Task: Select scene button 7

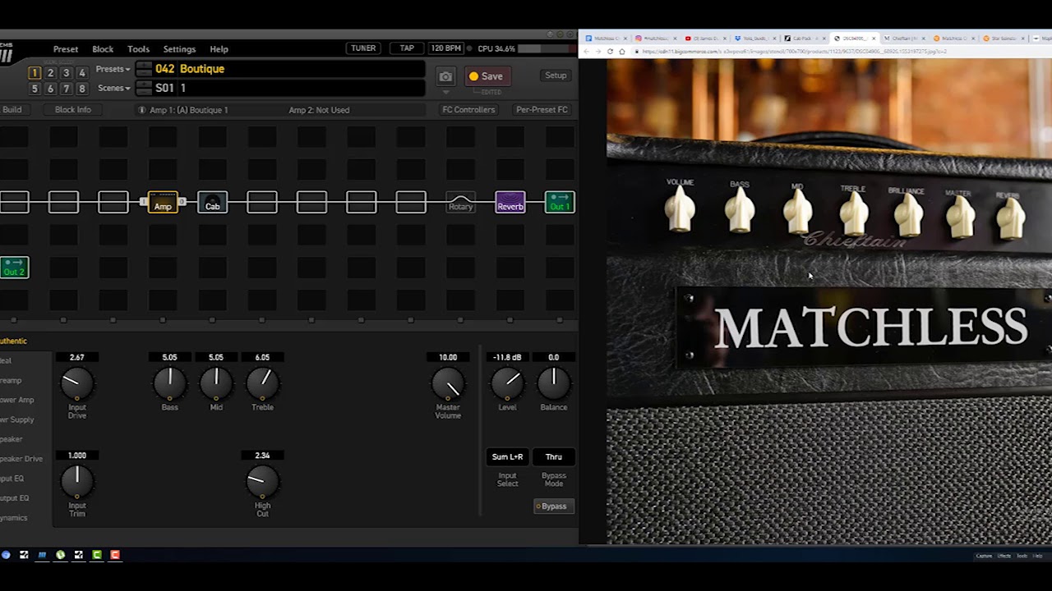Action: (x=66, y=89)
